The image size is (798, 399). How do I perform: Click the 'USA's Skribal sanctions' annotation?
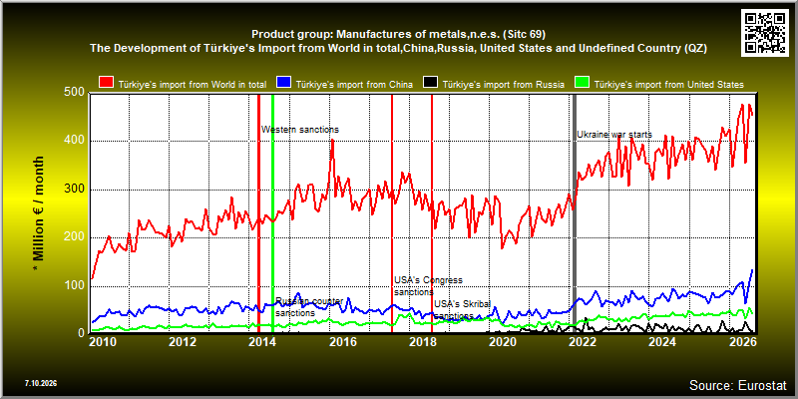pyautogui.click(x=462, y=310)
